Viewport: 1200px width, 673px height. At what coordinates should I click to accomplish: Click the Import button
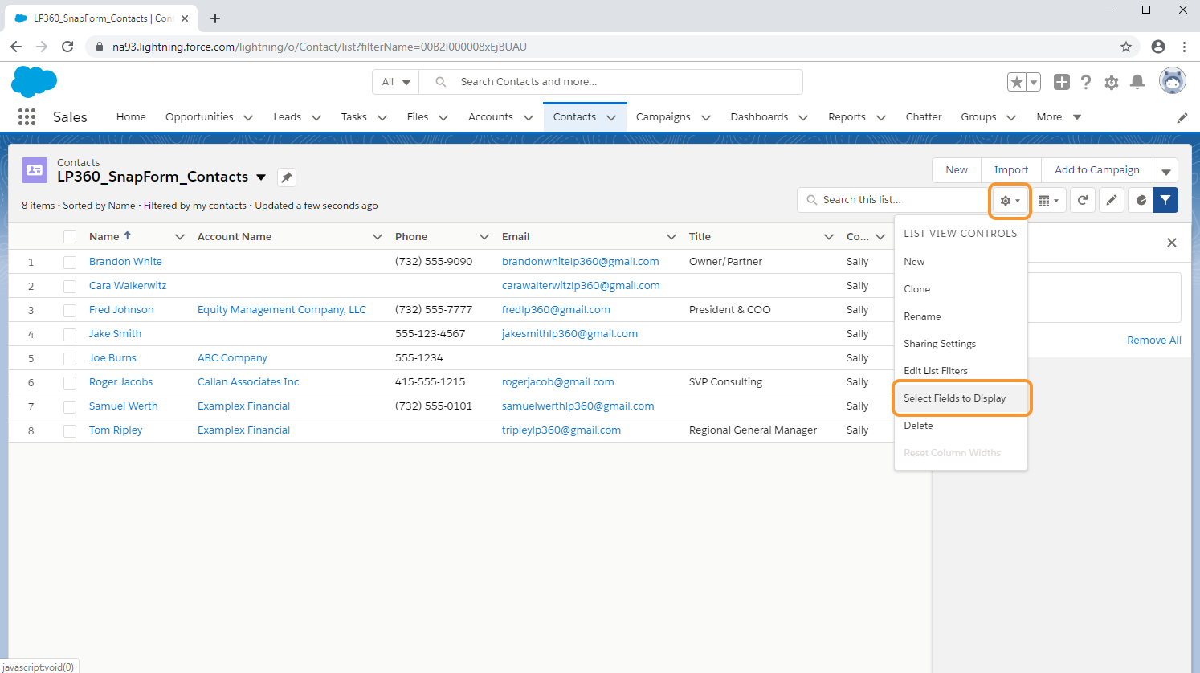pos(1011,170)
